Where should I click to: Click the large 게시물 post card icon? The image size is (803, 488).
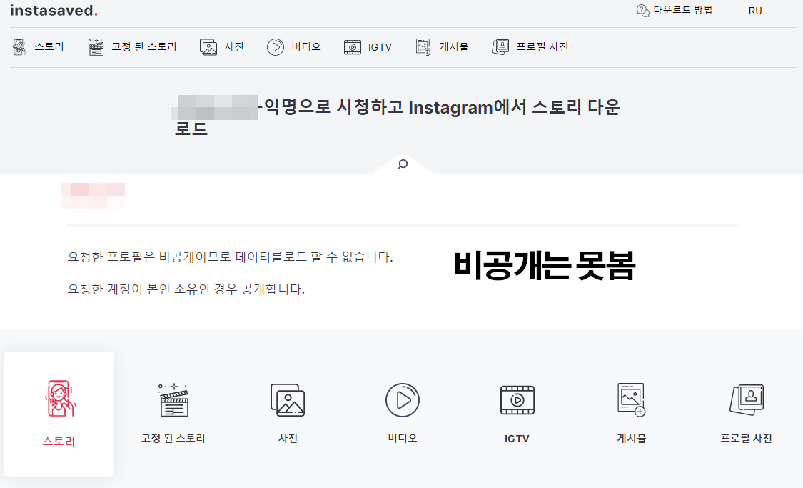tap(632, 400)
